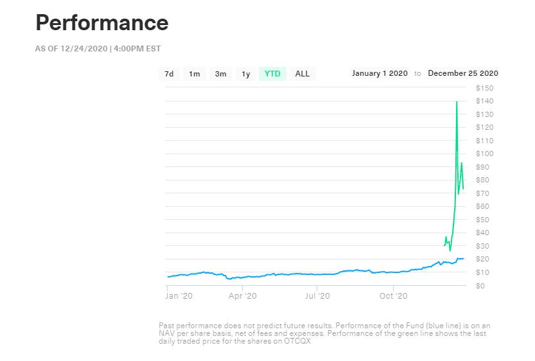Click the $100 y-axis label

pos(484,154)
